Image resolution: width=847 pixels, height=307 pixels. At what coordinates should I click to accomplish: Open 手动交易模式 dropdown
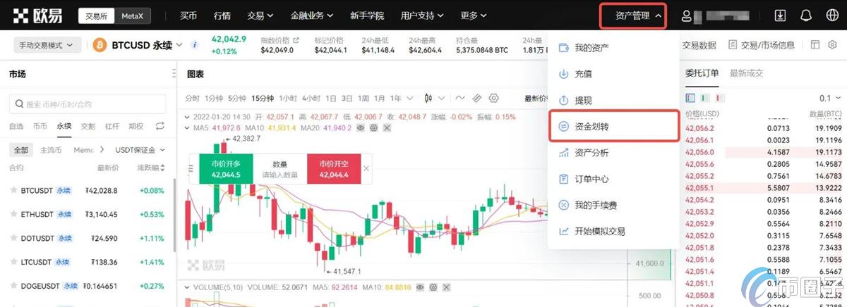46,45
